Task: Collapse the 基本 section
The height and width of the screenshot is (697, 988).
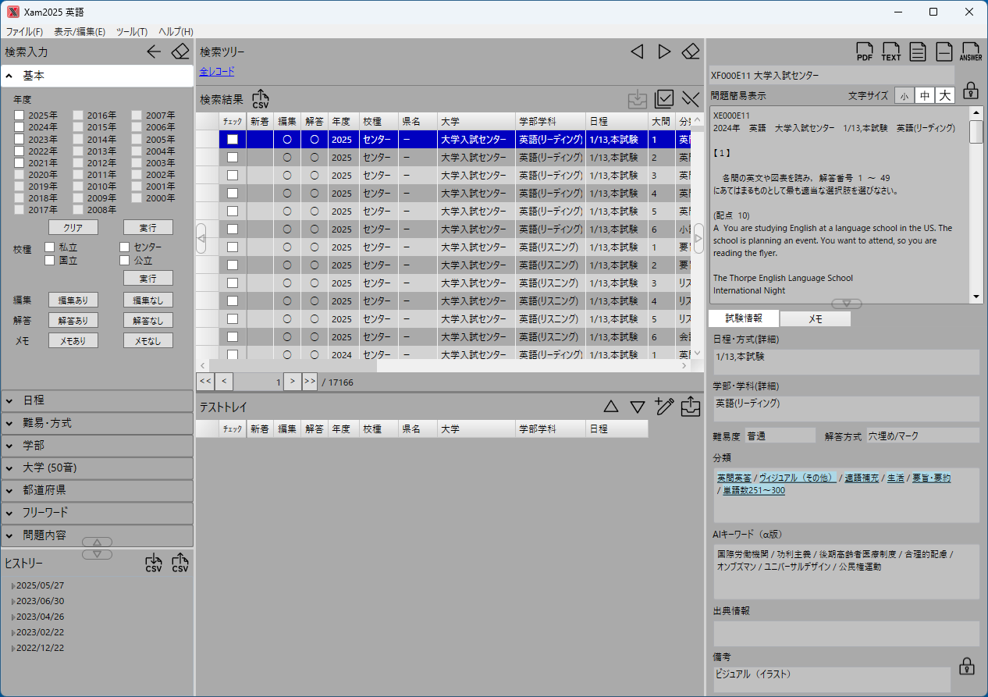Action: coord(97,76)
